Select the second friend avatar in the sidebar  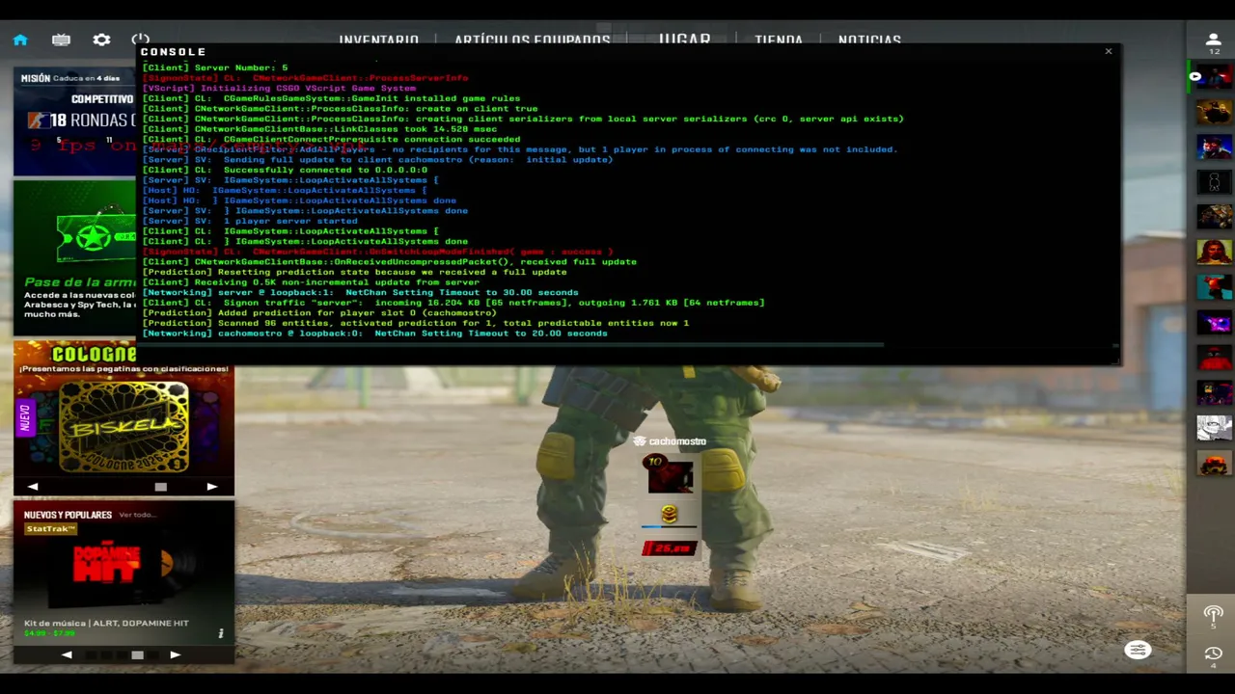click(1214, 111)
